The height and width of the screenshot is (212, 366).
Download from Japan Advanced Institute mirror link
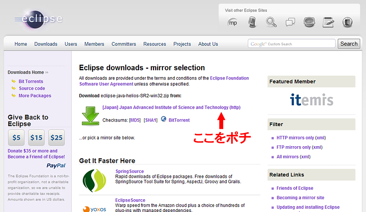point(171,107)
